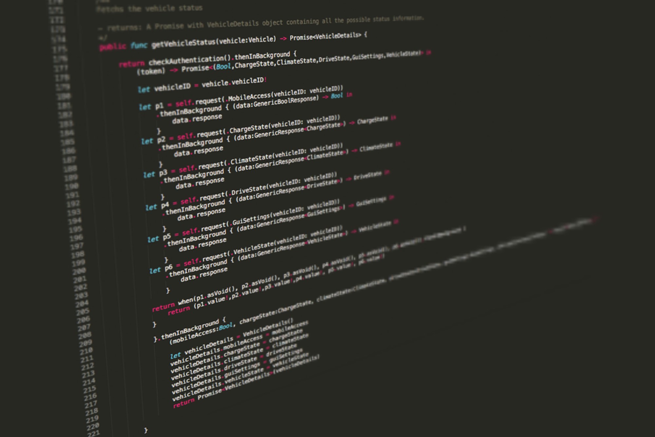The width and height of the screenshot is (655, 437).
Task: Click .VehicleState in the p6 request
Action: 253,249
